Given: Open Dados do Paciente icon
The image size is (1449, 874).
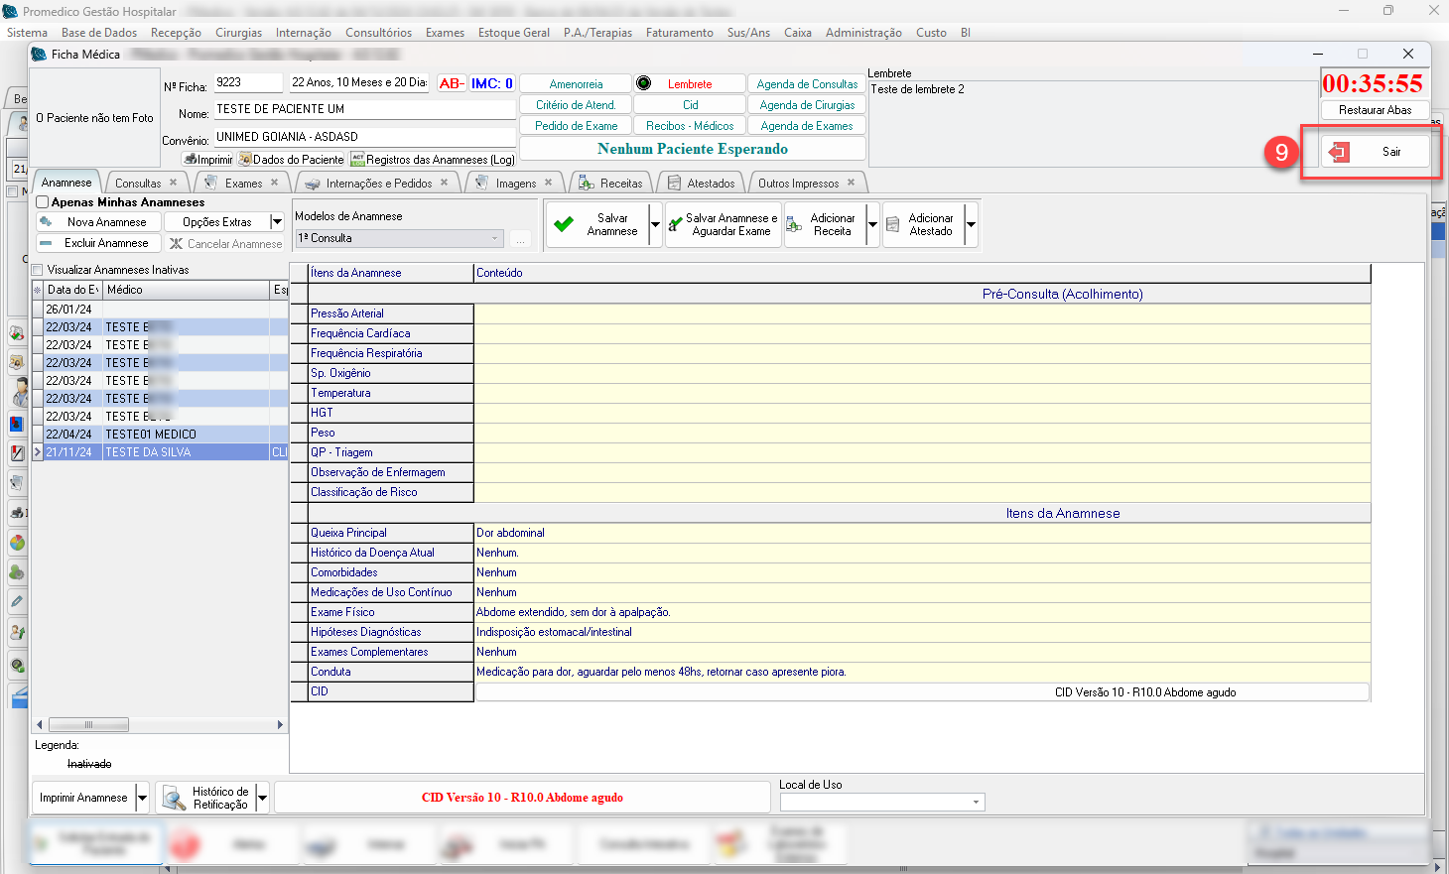Looking at the screenshot, I should point(245,159).
